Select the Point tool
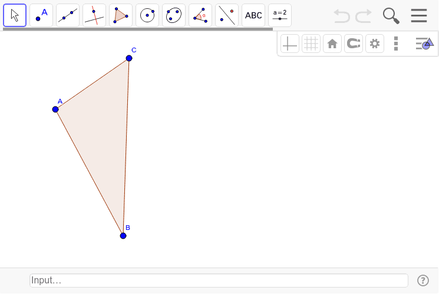The image size is (439, 294). [41, 15]
